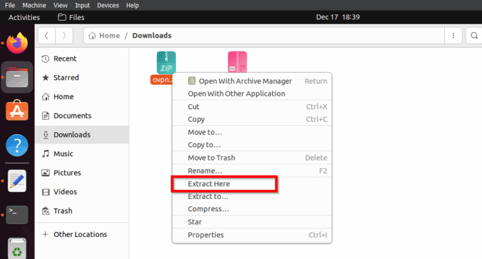Screen dimensions: 482x259
Task: Open the Devices menu
Action: coord(108,5)
